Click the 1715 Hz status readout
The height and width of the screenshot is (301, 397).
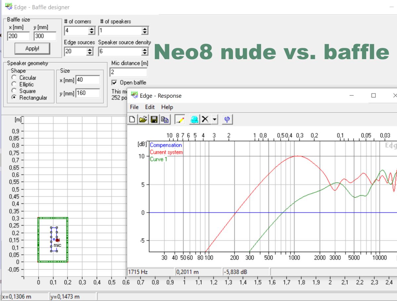point(151,272)
